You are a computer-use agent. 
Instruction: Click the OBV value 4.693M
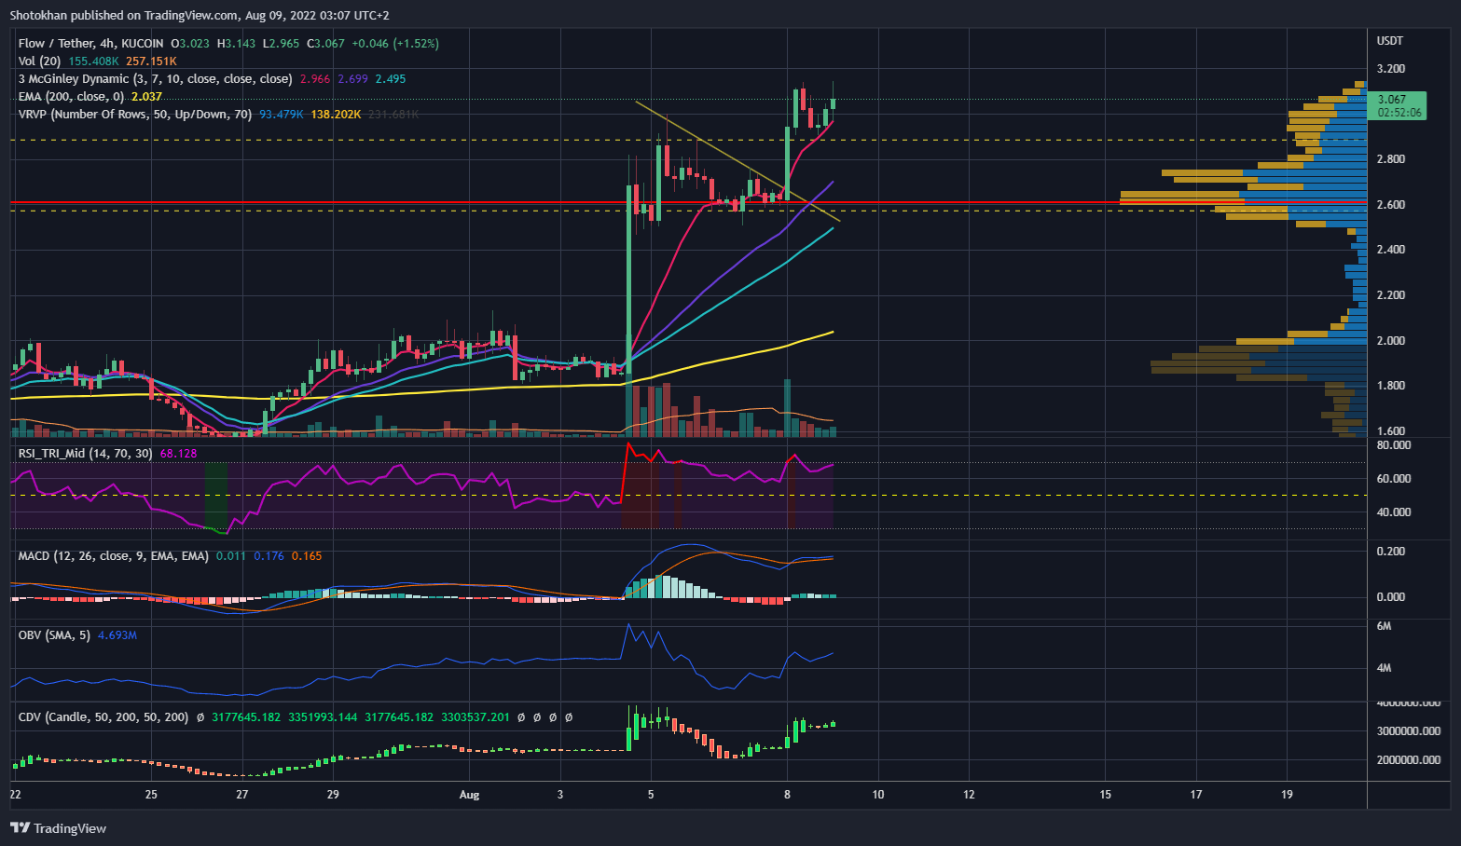[117, 634]
